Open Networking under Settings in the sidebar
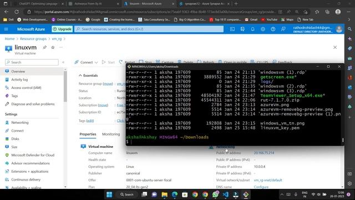 20,122
